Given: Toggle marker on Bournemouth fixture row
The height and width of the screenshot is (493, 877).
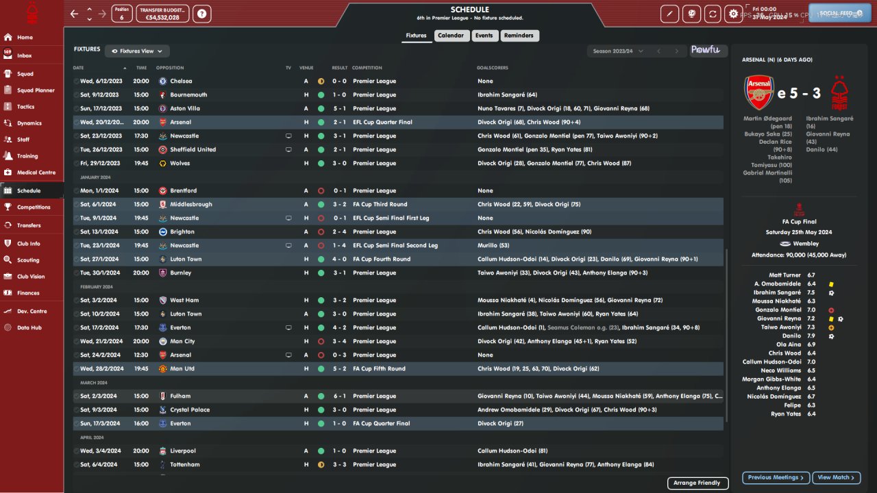Looking at the screenshot, I should [76, 94].
